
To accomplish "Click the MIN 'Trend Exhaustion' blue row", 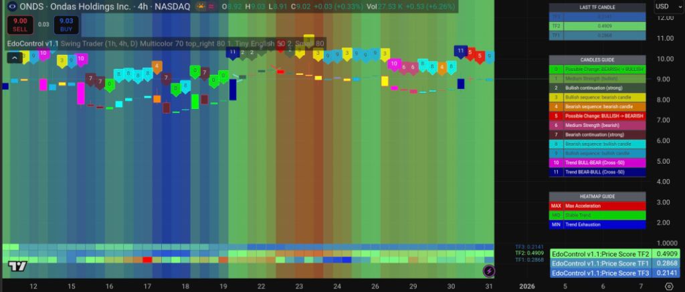I will pyautogui.click(x=597, y=225).
